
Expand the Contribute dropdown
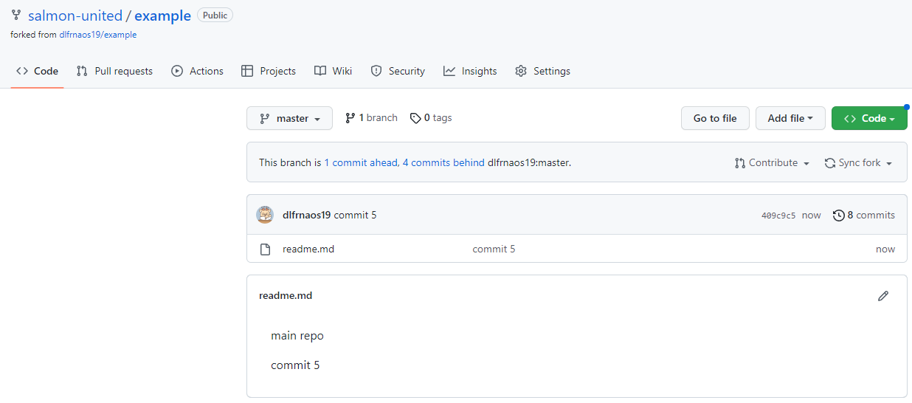point(772,163)
